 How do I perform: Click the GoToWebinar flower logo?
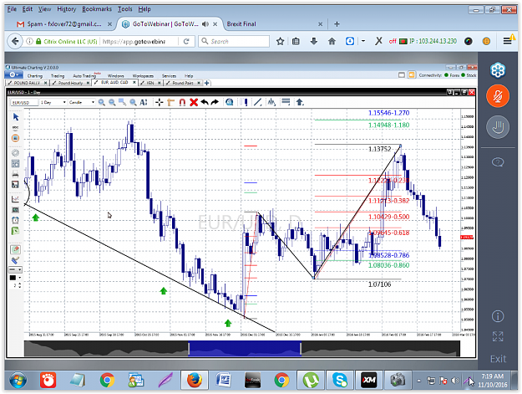[498, 70]
